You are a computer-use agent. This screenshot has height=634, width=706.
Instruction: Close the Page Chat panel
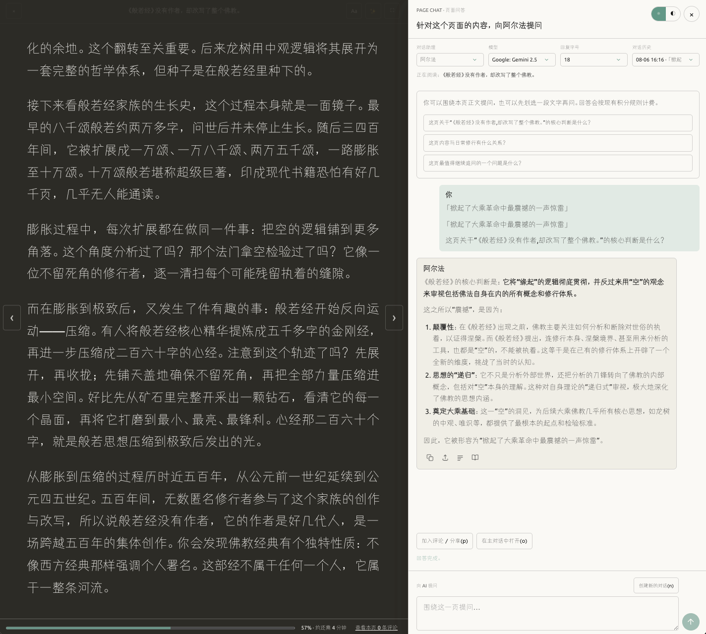692,14
